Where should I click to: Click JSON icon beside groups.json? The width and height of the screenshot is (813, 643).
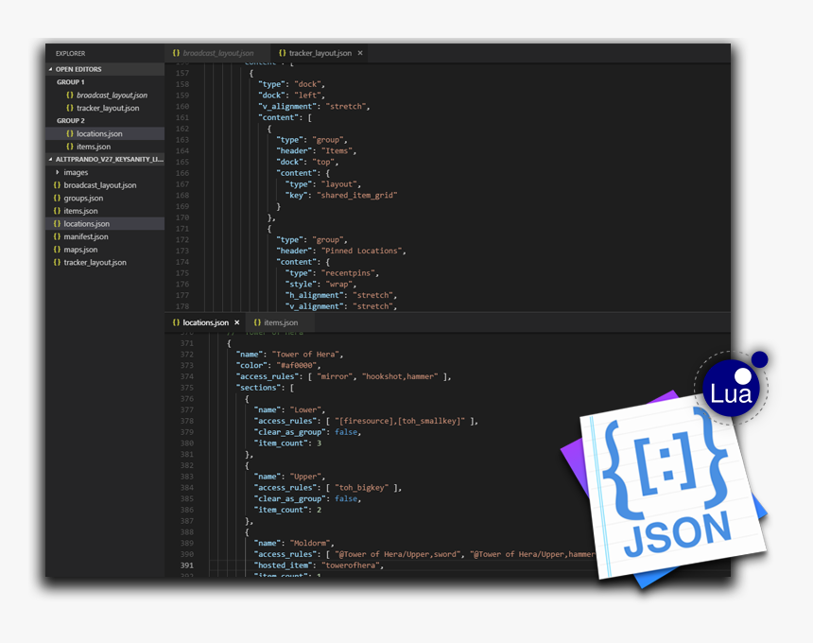click(x=57, y=199)
